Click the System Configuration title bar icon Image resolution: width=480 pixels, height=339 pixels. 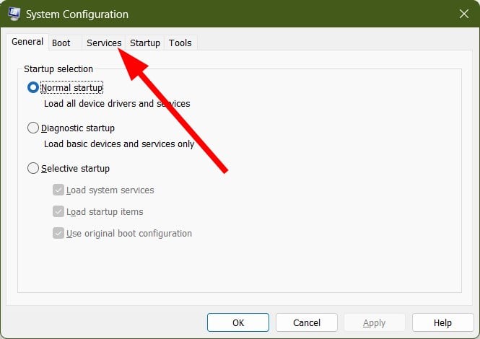click(x=14, y=14)
